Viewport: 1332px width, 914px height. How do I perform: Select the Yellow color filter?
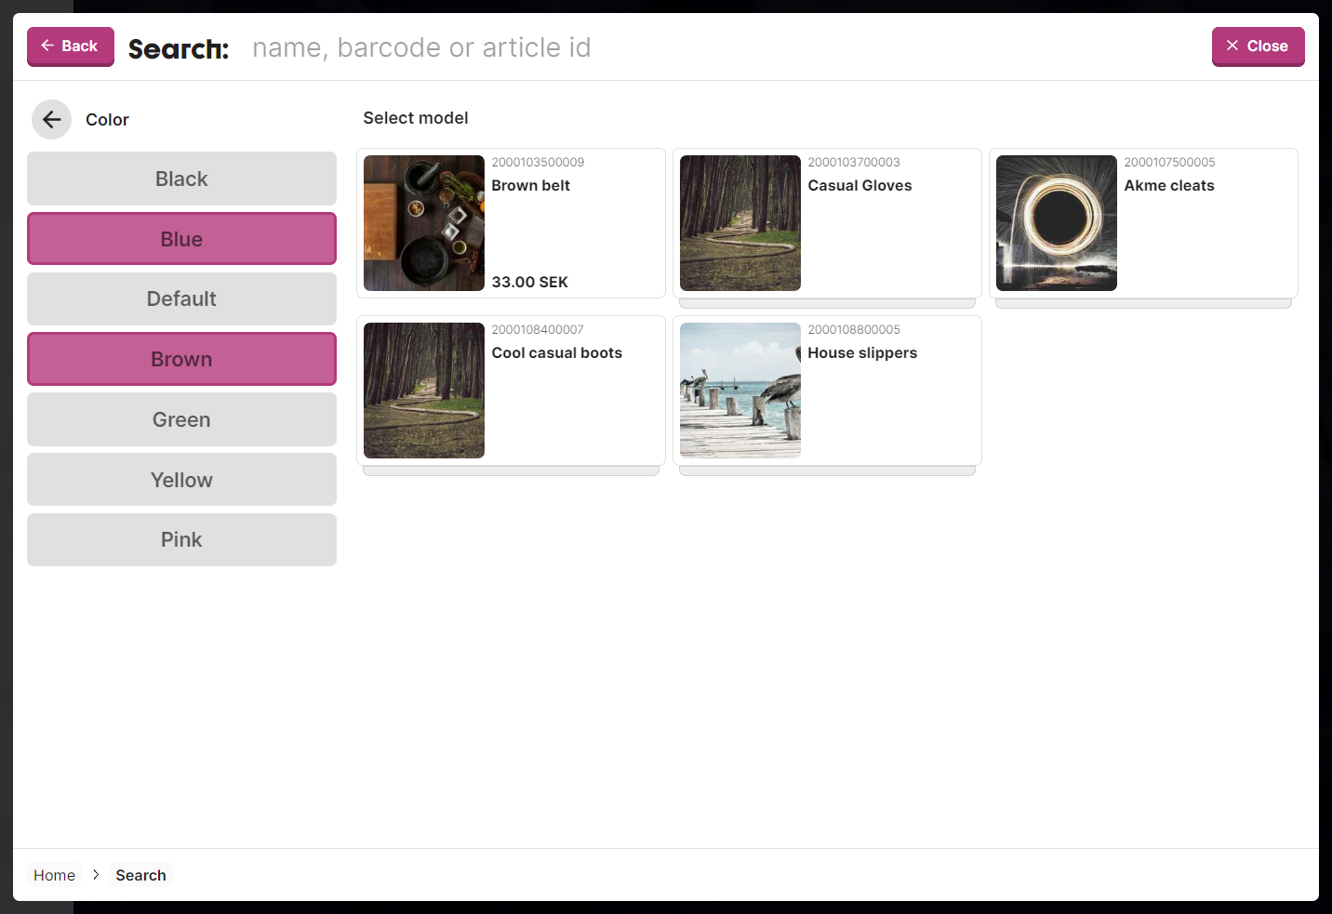click(181, 479)
